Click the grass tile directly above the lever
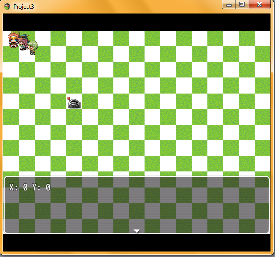The width and height of the screenshot is (275, 257). click(x=74, y=86)
